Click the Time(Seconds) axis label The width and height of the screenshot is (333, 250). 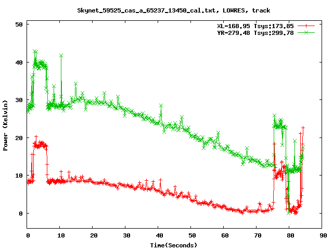174,245
